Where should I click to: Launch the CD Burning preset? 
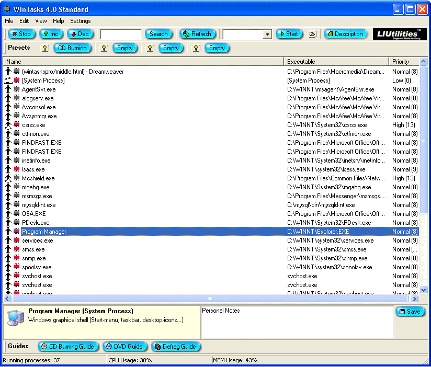pos(72,48)
